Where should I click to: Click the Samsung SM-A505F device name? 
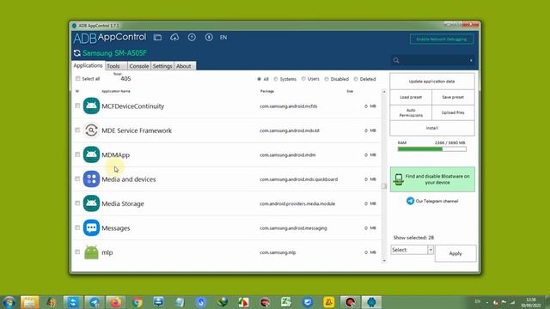[114, 53]
